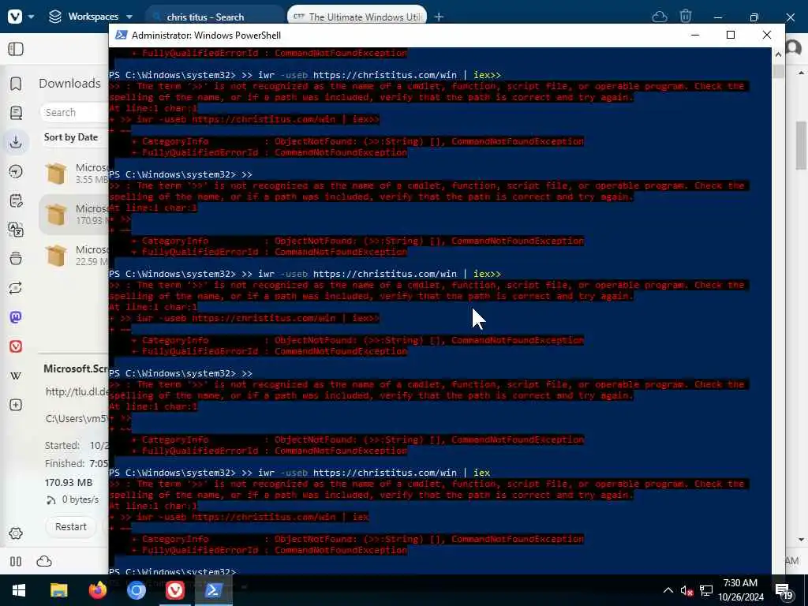Screen dimensions: 808x606
Task: Open the Sessions panel icon
Action: 16,288
